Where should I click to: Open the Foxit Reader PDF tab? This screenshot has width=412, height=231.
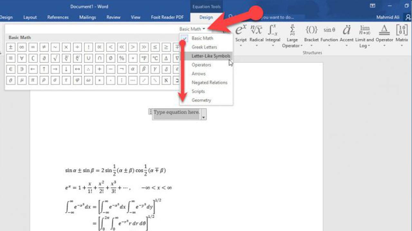pyautogui.click(x=167, y=17)
